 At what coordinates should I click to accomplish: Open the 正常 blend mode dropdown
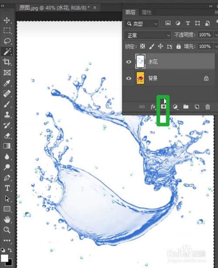point(148,35)
